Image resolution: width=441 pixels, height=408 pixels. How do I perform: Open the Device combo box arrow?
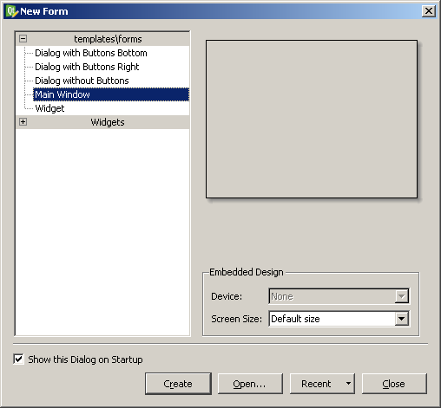(x=401, y=296)
